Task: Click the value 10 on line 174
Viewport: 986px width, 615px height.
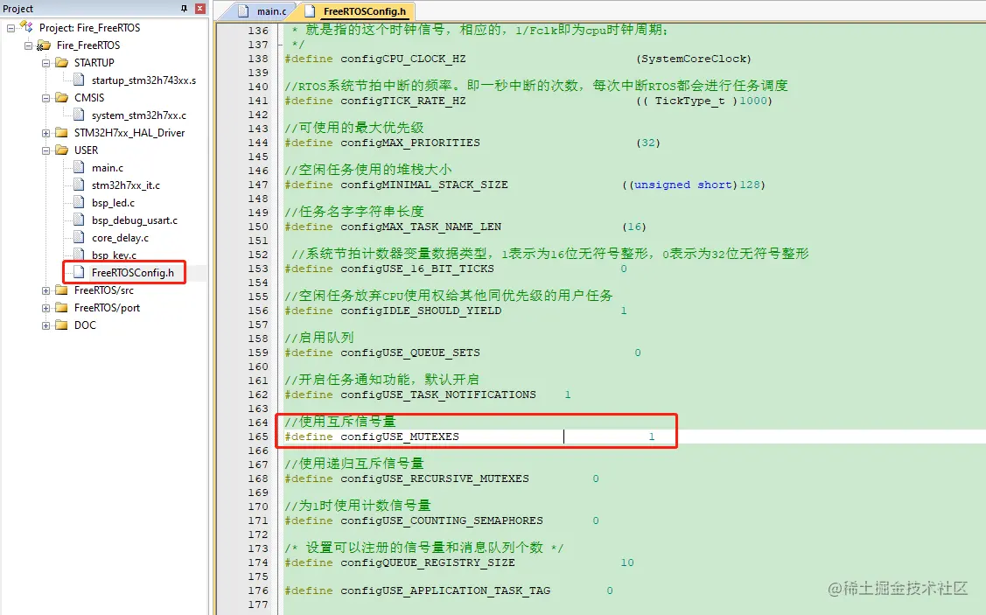Action: pyautogui.click(x=627, y=563)
